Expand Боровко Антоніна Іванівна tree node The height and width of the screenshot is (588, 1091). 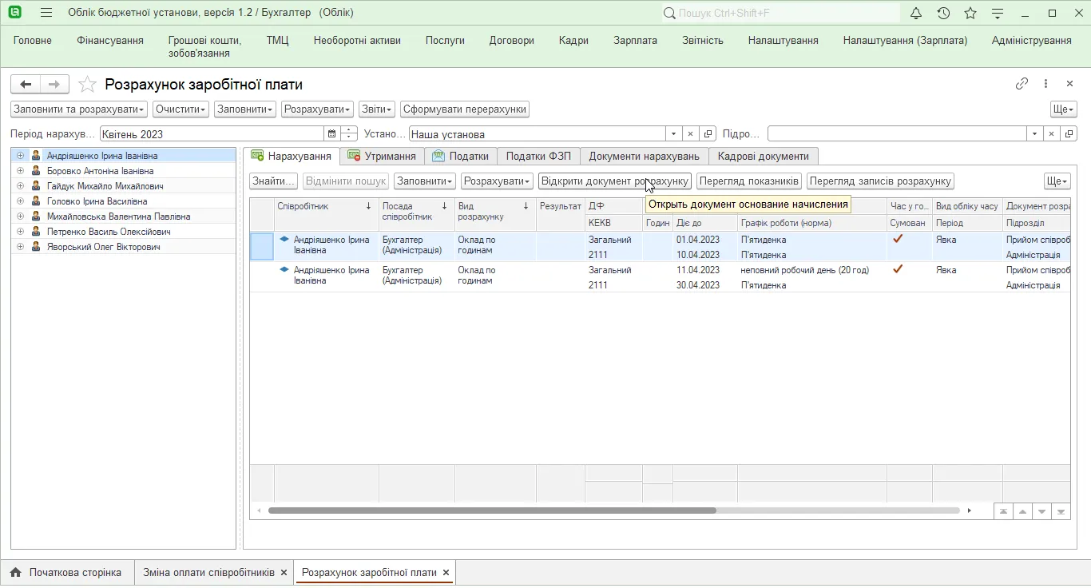click(x=21, y=171)
